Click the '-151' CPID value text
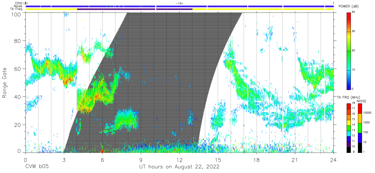The width and height of the screenshot is (375, 173). pyautogui.click(x=180, y=3)
